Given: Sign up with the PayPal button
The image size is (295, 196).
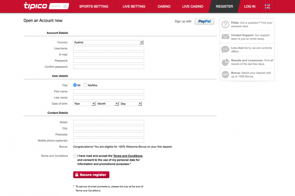Looking at the screenshot, I should pos(205,21).
